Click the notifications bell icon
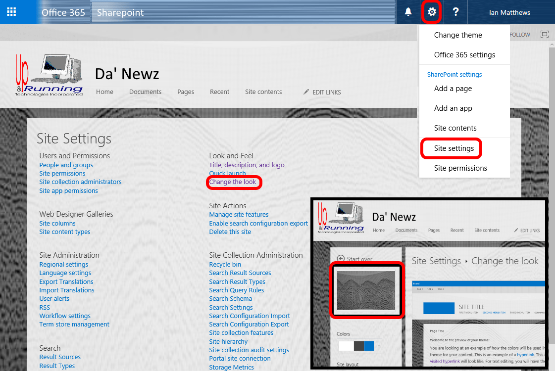The height and width of the screenshot is (371, 555). 408,11
